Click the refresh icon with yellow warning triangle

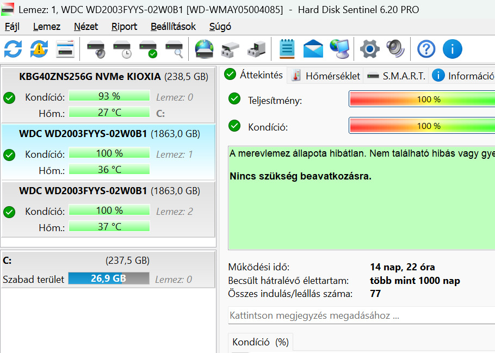click(x=39, y=49)
